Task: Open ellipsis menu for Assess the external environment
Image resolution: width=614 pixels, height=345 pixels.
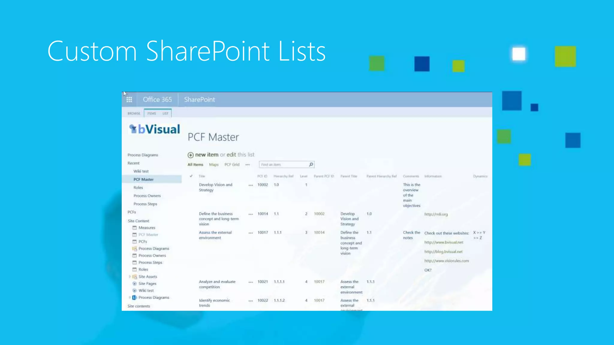Action: 251,233
